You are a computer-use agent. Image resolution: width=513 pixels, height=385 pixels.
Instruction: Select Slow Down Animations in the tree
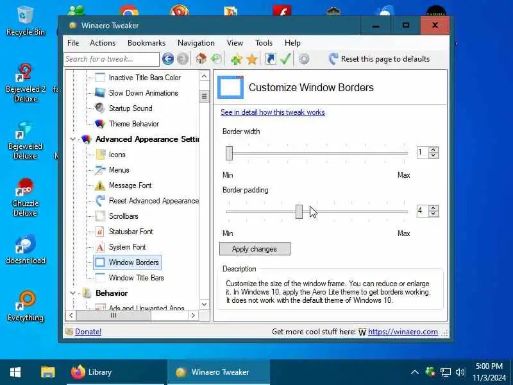point(143,93)
